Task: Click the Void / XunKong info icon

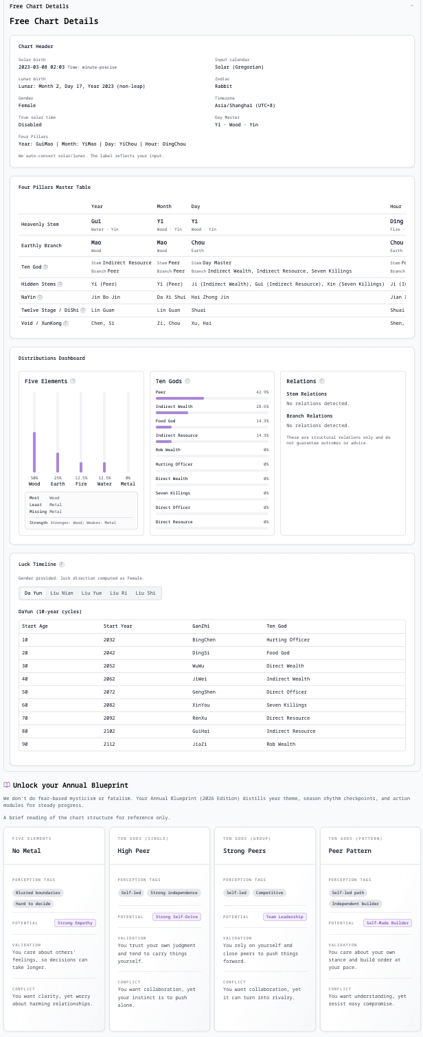Action: click(x=66, y=323)
